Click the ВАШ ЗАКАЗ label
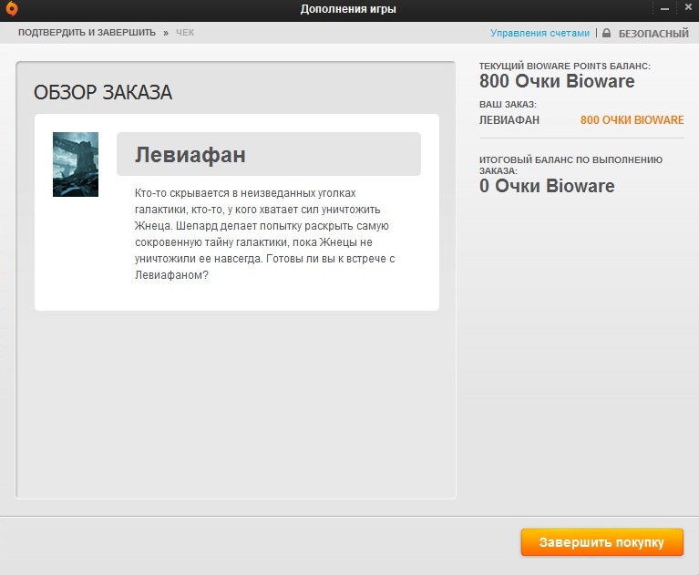This screenshot has width=699, height=575. [x=508, y=104]
